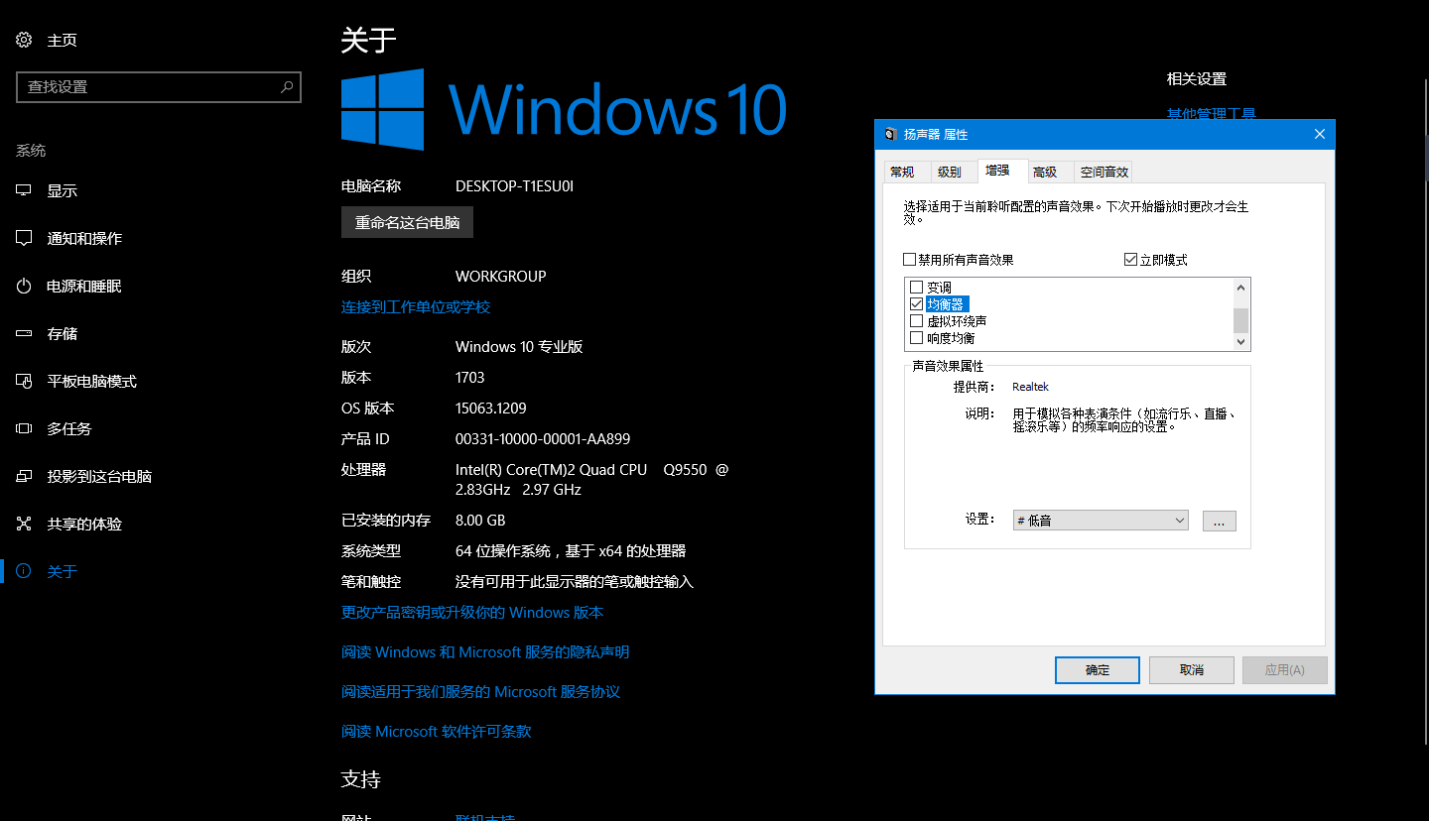
Task: Open 更改产品密钥或升级你的 Windows 版本 link
Action: (472, 613)
